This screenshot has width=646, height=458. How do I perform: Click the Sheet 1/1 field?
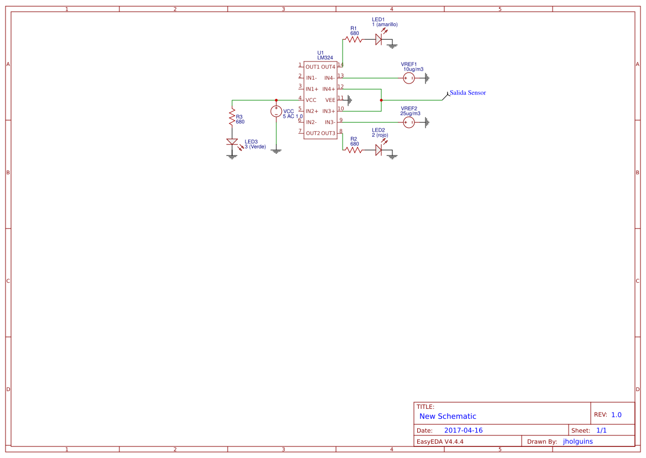click(x=601, y=430)
